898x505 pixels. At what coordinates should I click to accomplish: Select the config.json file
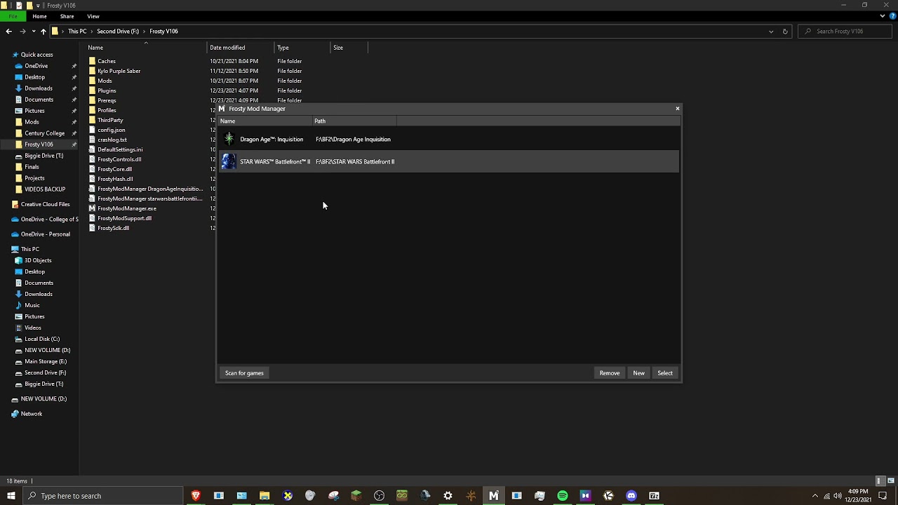pyautogui.click(x=111, y=130)
